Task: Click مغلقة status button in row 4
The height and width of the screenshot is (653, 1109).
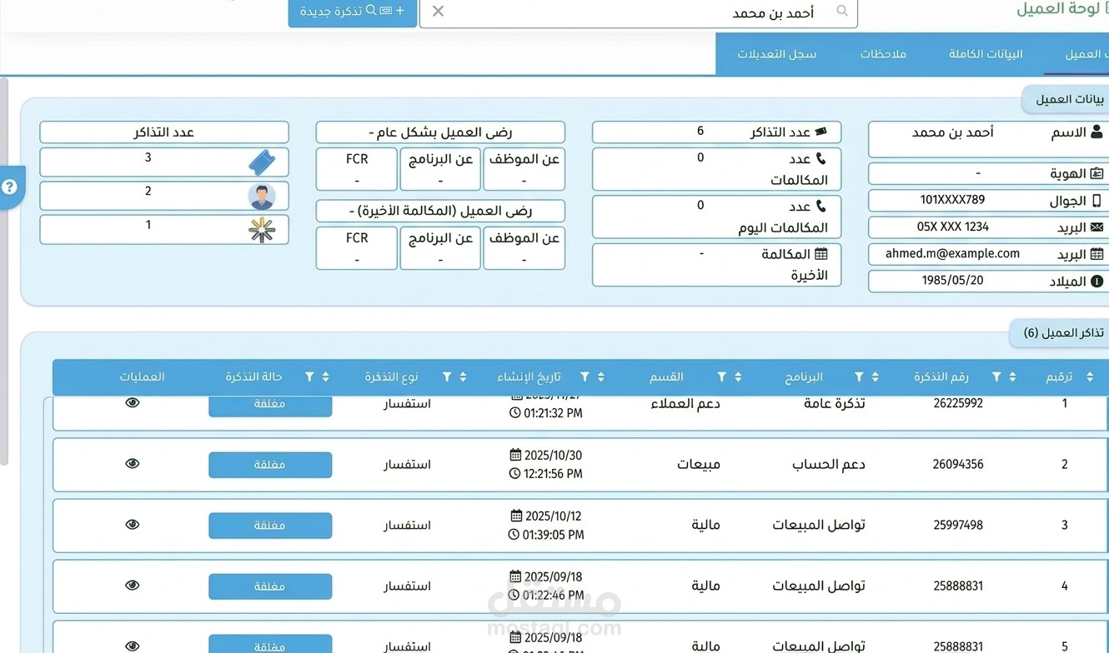Action: (x=270, y=586)
